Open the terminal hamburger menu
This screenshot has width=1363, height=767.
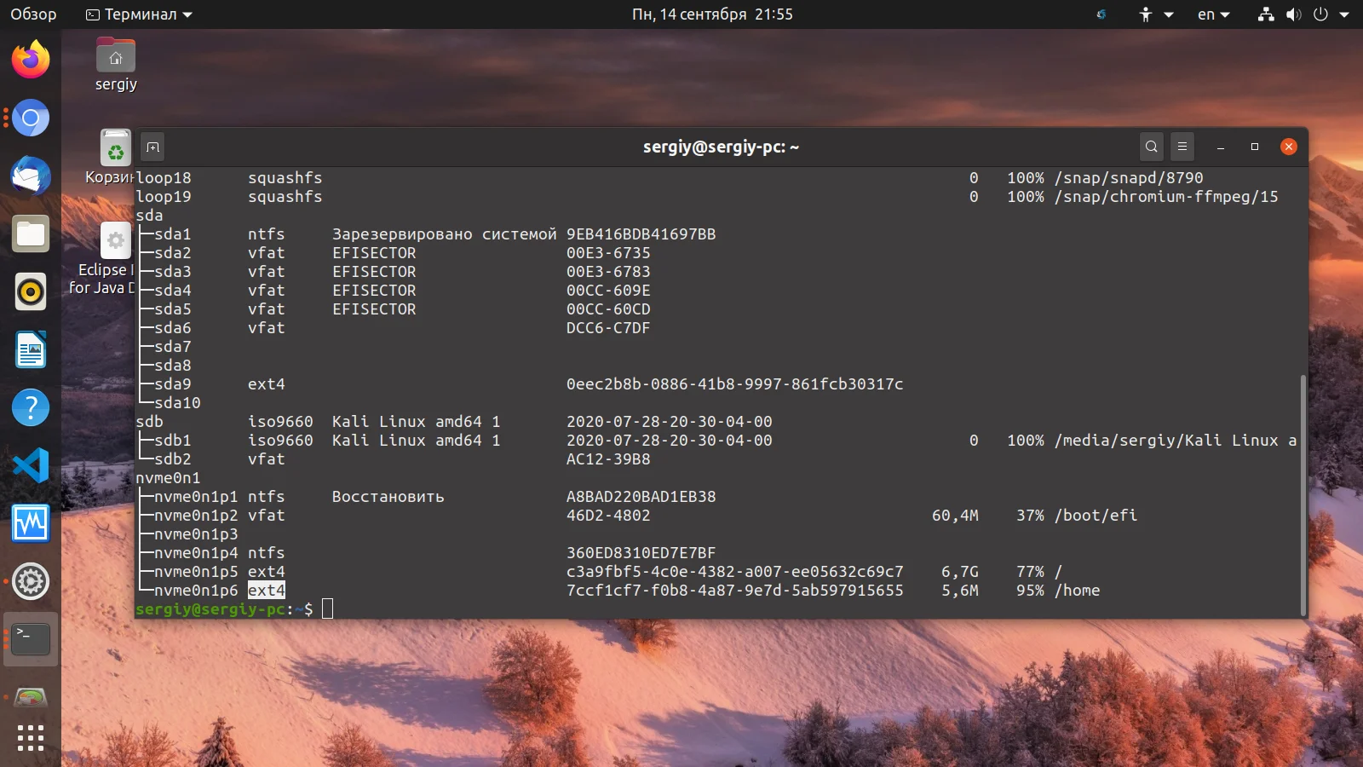coord(1182,147)
